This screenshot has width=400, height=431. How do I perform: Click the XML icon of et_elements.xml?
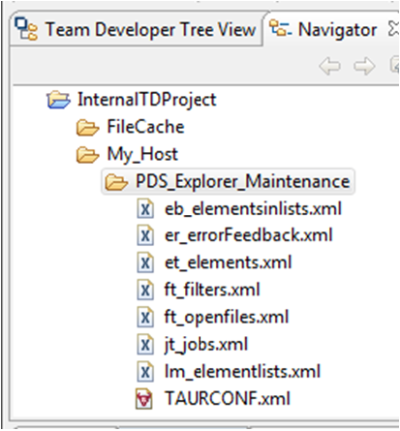[x=145, y=263]
